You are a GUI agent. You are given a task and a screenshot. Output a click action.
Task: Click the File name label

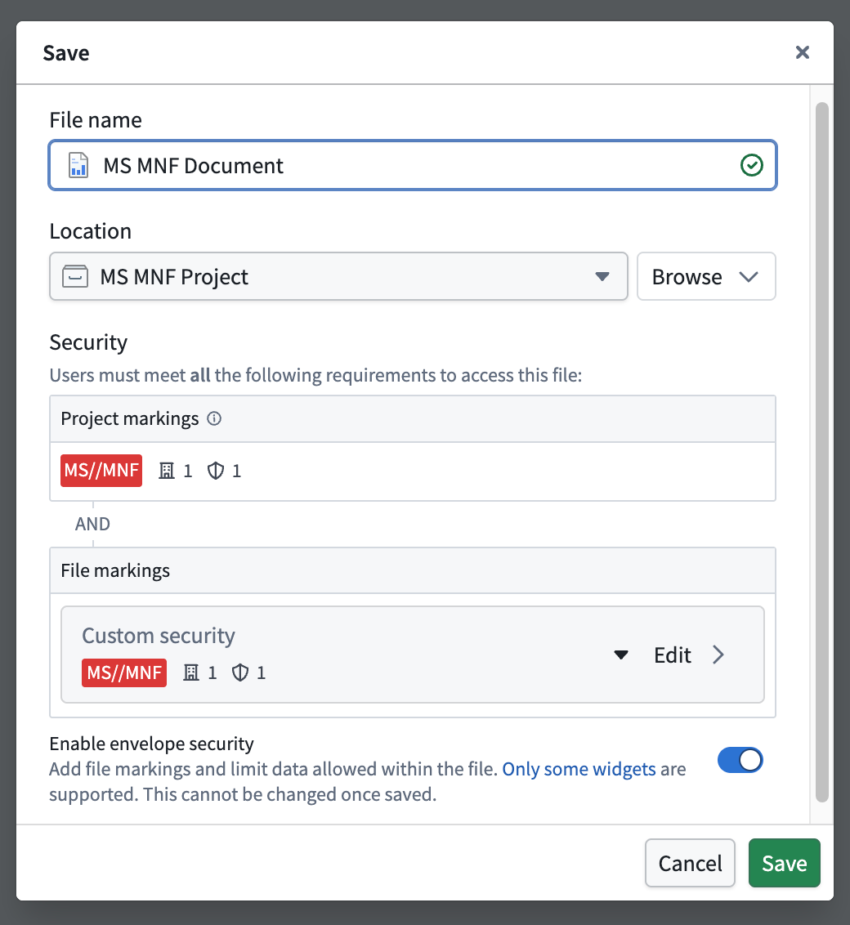(96, 120)
